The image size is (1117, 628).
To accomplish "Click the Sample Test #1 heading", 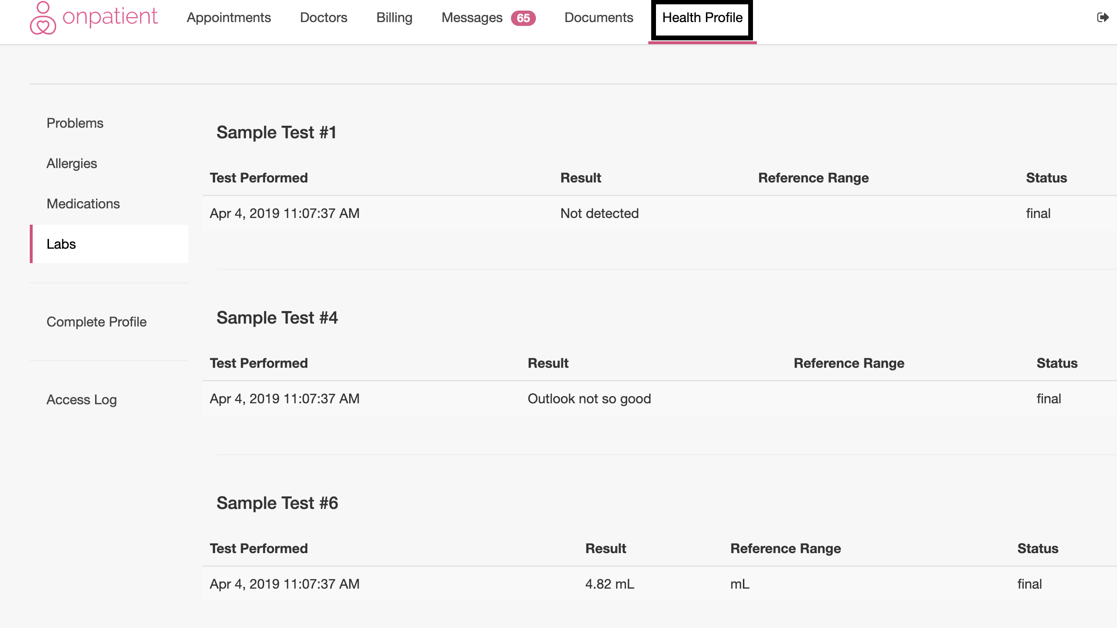I will (277, 132).
